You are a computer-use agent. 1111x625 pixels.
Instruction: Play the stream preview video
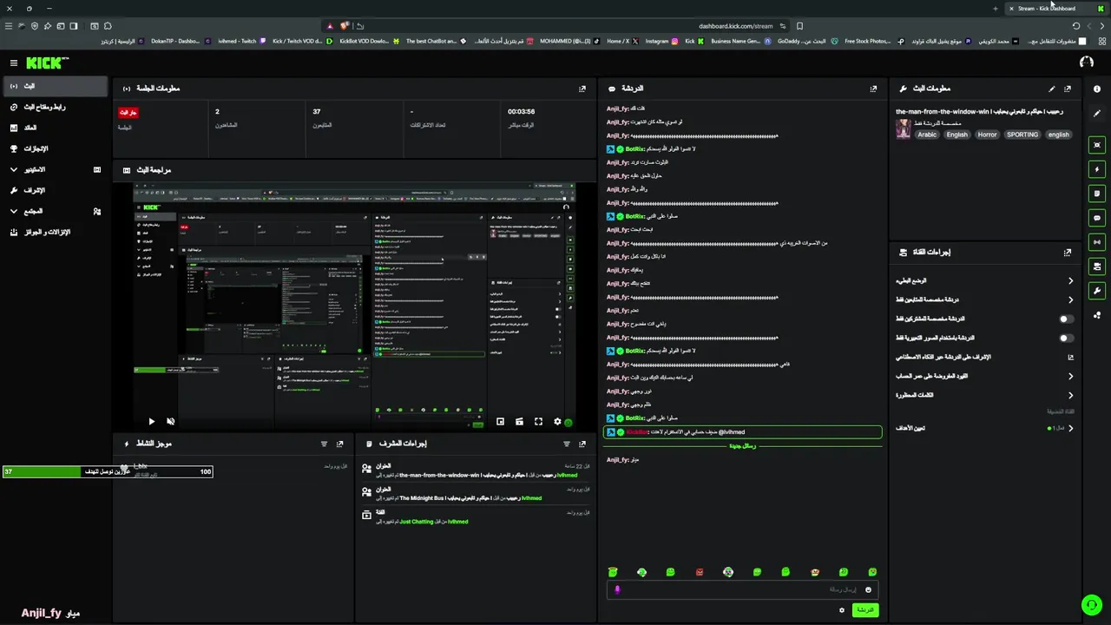[151, 421]
